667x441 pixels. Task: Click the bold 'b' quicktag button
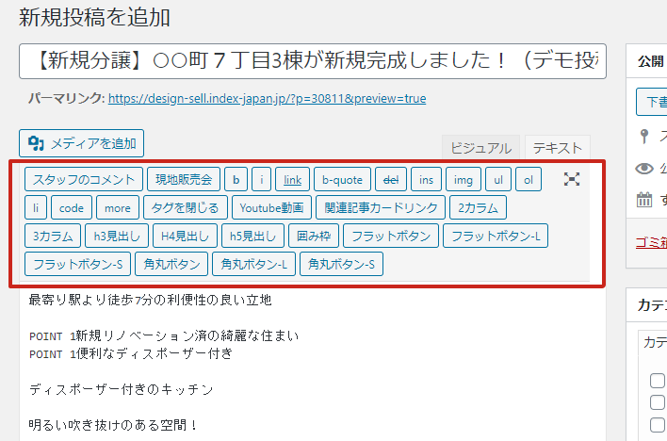coord(236,179)
